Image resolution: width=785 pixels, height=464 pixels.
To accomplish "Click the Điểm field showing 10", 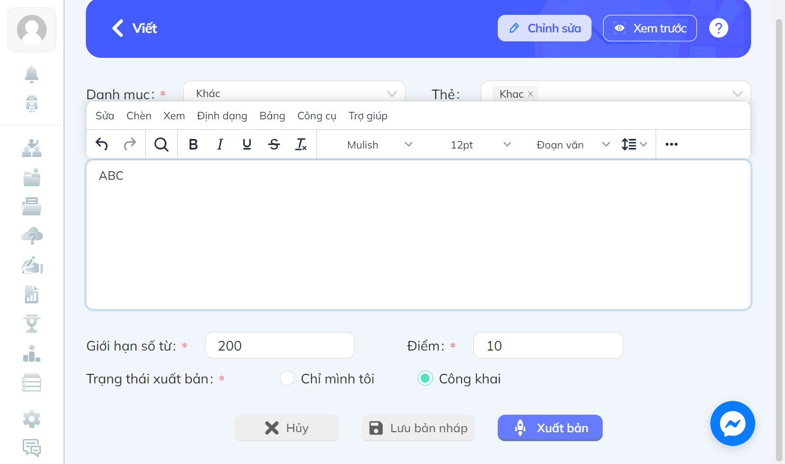I will click(x=548, y=345).
